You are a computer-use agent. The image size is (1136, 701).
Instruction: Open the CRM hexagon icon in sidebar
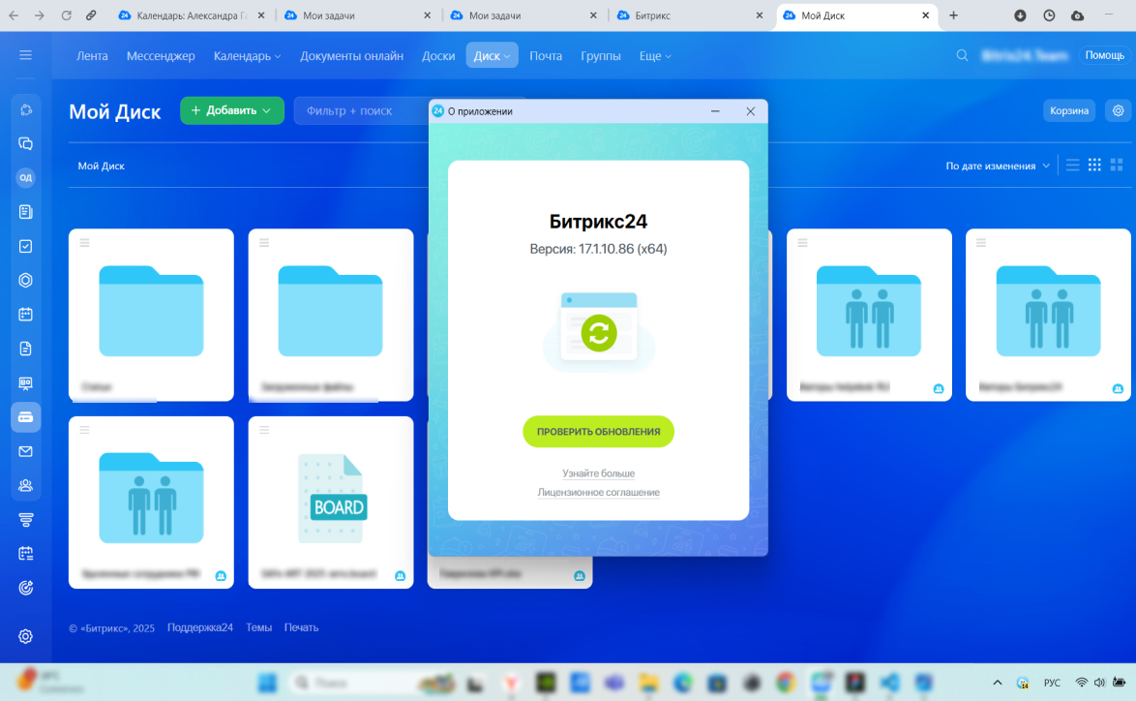(25, 281)
